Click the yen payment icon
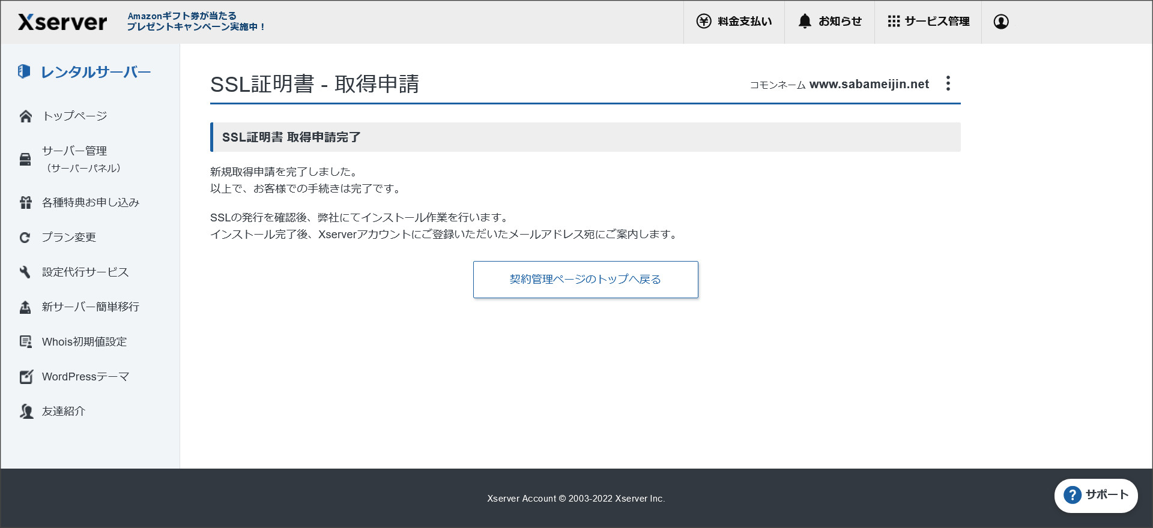This screenshot has height=528, width=1153. pyautogui.click(x=704, y=22)
